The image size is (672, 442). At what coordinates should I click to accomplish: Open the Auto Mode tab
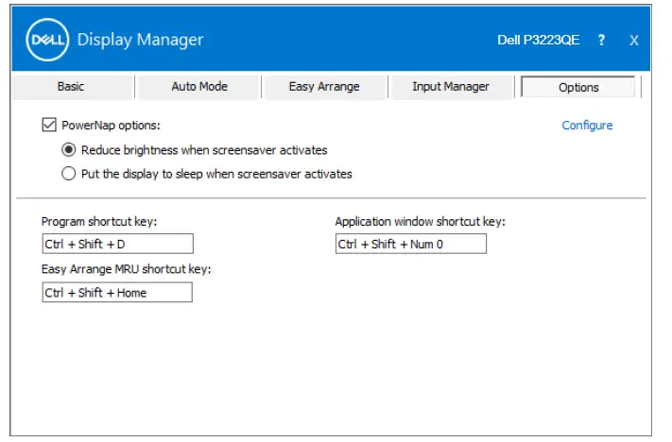click(199, 87)
